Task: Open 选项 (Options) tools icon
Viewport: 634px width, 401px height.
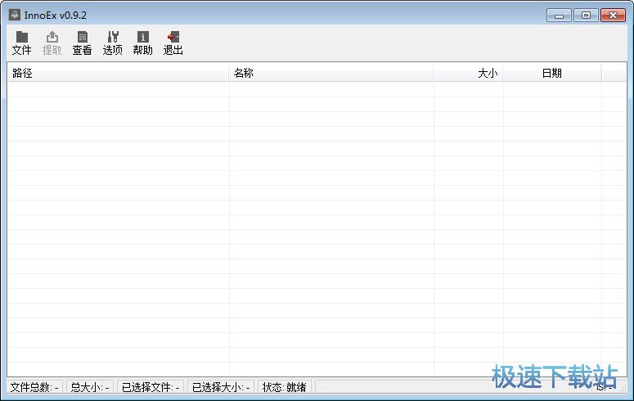Action: point(112,43)
